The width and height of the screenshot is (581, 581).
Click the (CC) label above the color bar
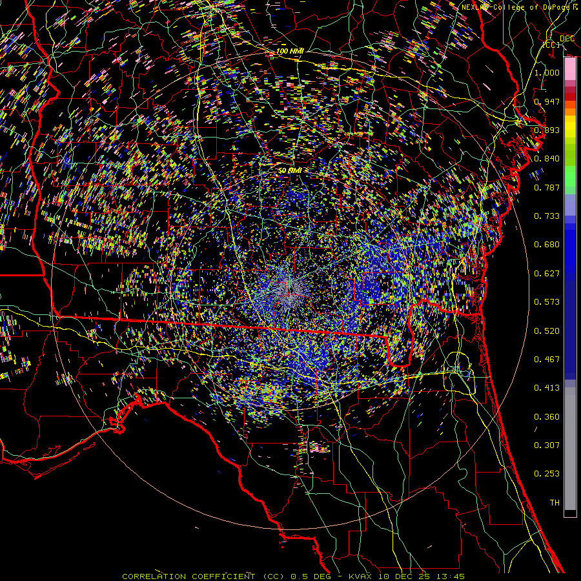[551, 45]
